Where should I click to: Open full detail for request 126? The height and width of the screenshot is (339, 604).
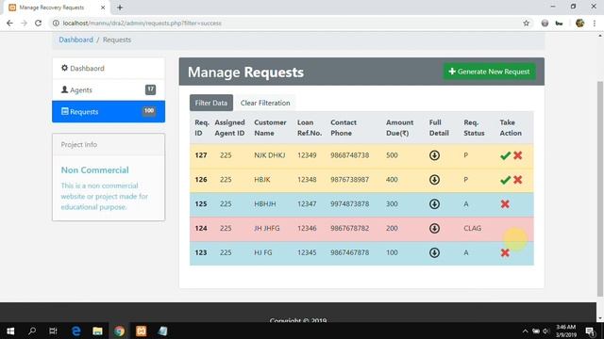tap(434, 180)
